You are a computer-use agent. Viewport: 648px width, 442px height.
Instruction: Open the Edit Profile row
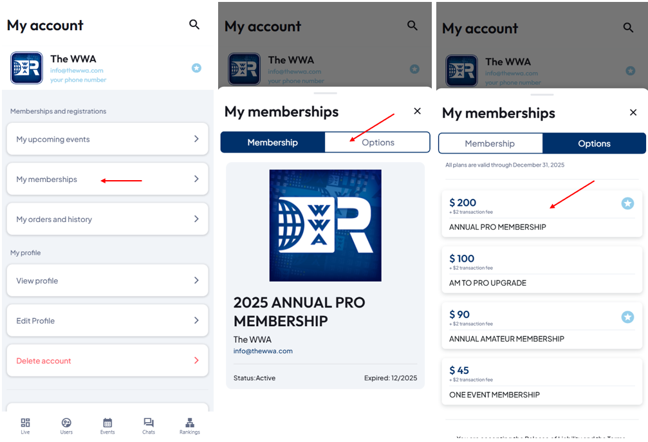pos(107,320)
